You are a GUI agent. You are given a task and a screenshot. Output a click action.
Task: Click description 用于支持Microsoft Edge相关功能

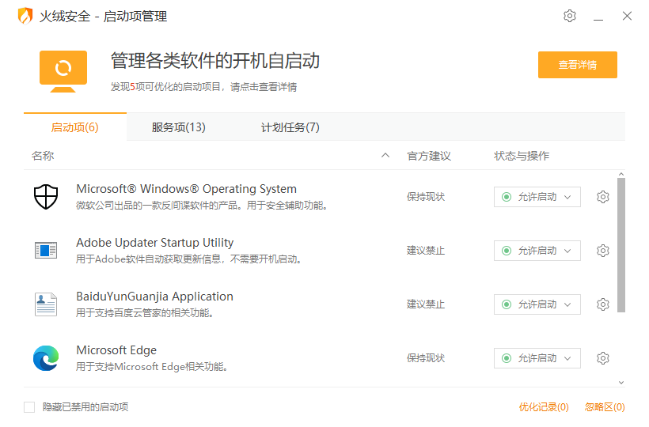152,367
